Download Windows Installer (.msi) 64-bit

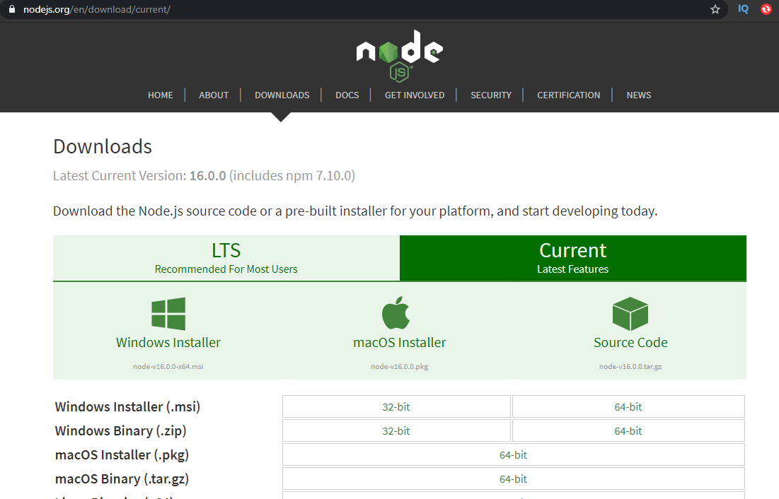click(628, 406)
